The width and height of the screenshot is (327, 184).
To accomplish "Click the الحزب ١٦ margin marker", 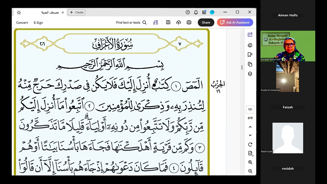I will [218, 87].
